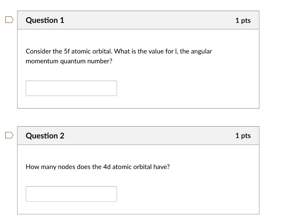Screen dimensions: 283x216
Task: Click inside the Question 1 answer box
Action: click(x=71, y=88)
